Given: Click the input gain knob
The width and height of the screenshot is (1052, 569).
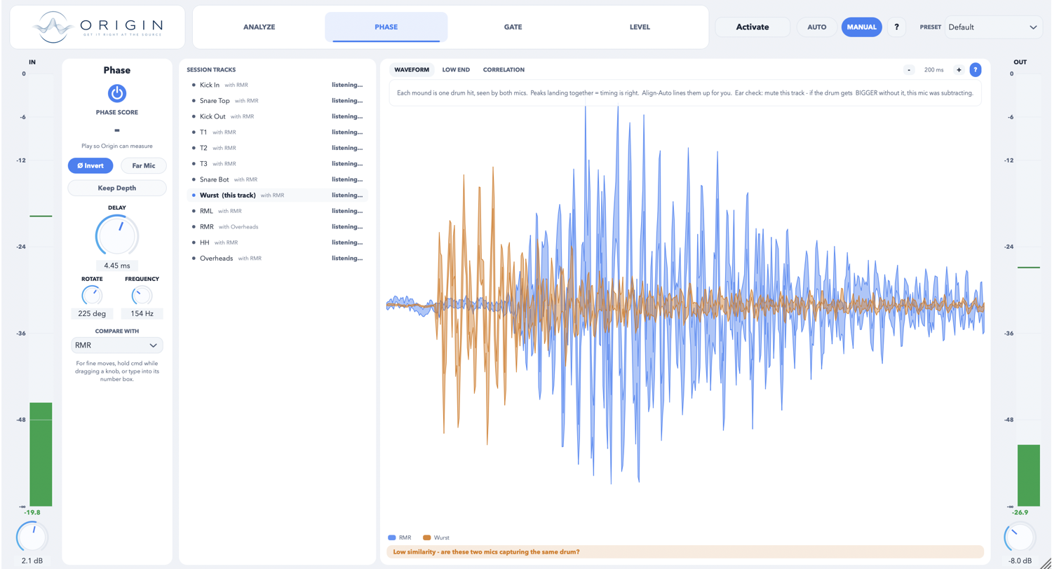Looking at the screenshot, I should [x=32, y=537].
